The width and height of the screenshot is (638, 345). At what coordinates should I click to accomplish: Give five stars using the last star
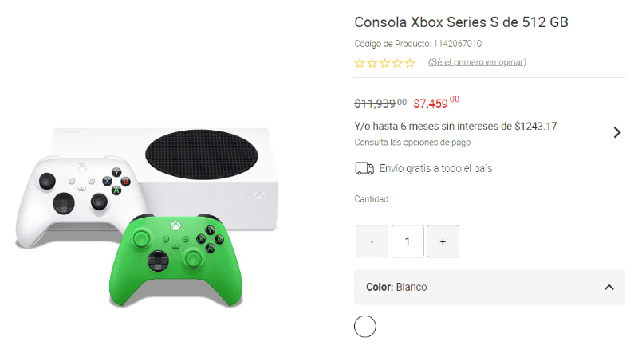pyautogui.click(x=410, y=63)
